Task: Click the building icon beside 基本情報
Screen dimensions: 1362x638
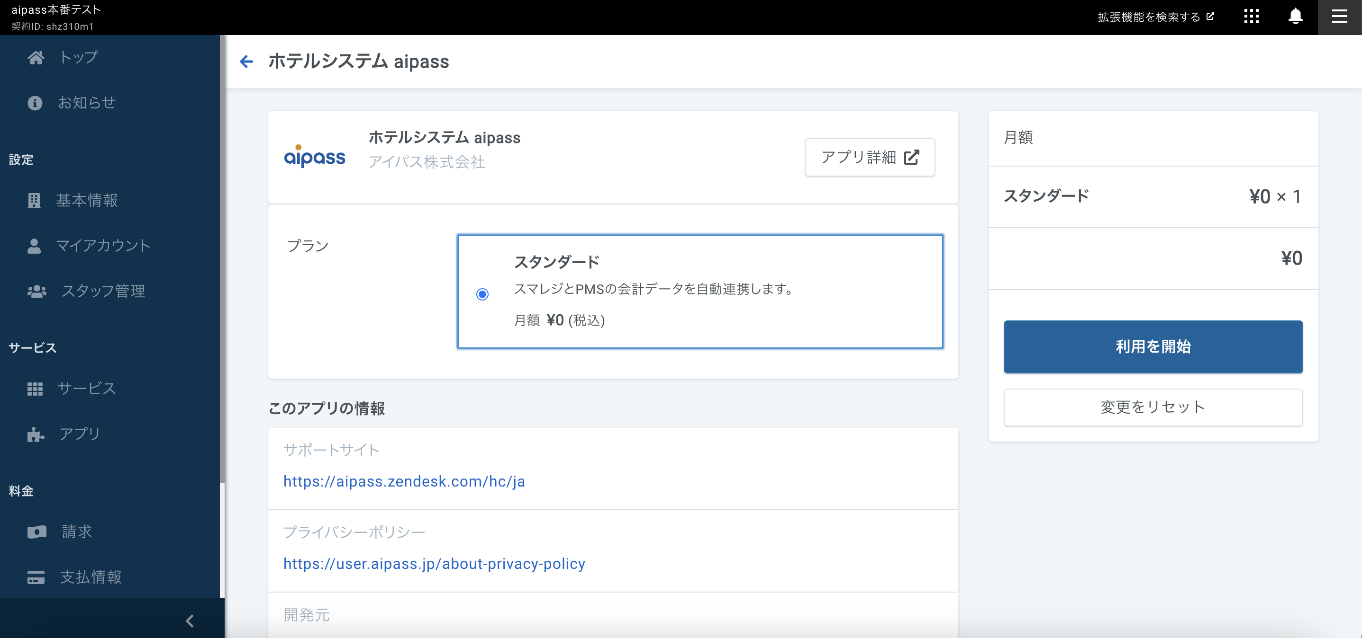Action: coord(34,200)
